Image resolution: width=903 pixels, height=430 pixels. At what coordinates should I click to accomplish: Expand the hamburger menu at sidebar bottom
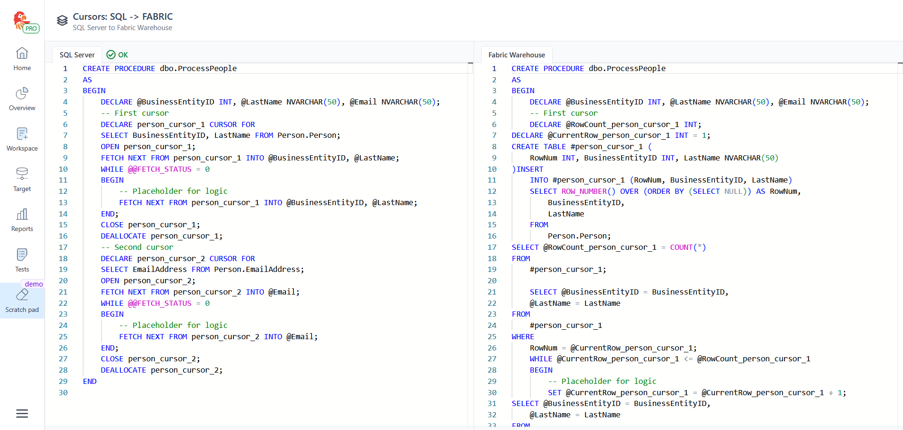pyautogui.click(x=22, y=414)
